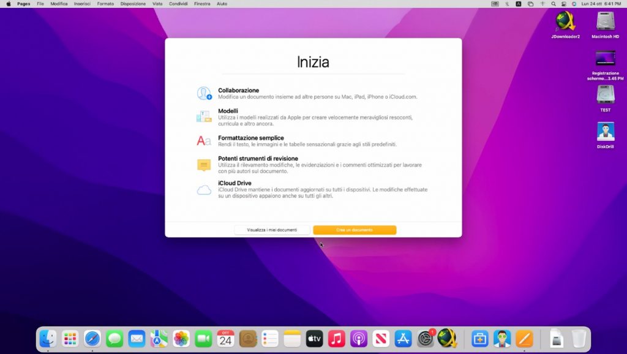This screenshot has width=627, height=354.
Task: Open the File menu
Action: pos(39,4)
